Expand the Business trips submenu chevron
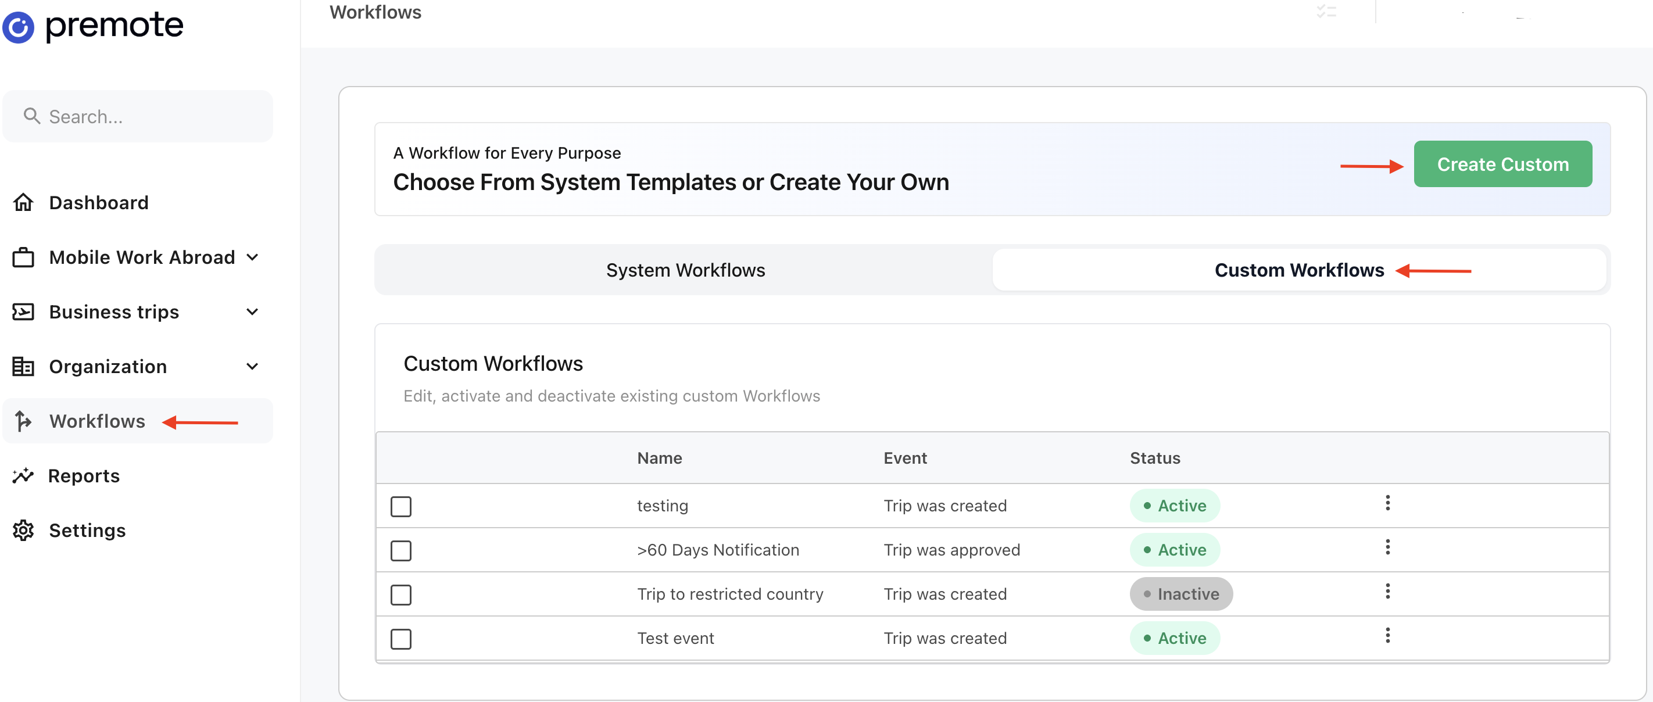This screenshot has width=1653, height=702. 253,312
